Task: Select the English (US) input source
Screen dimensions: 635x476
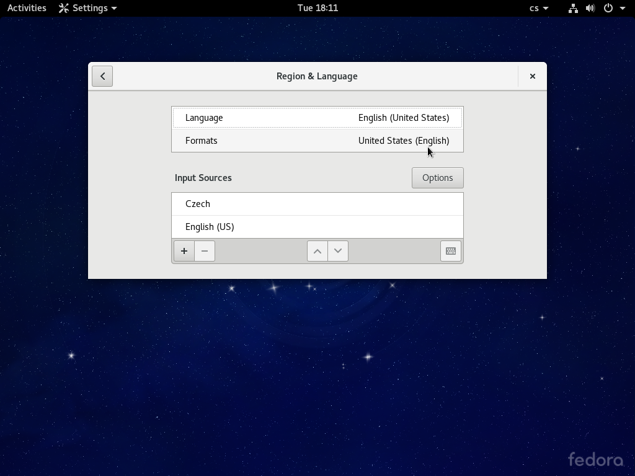Action: point(317,227)
